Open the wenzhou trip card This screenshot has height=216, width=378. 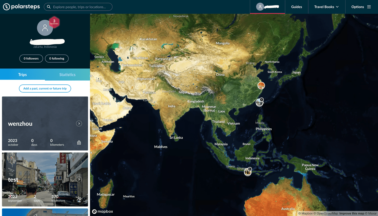pos(45,124)
